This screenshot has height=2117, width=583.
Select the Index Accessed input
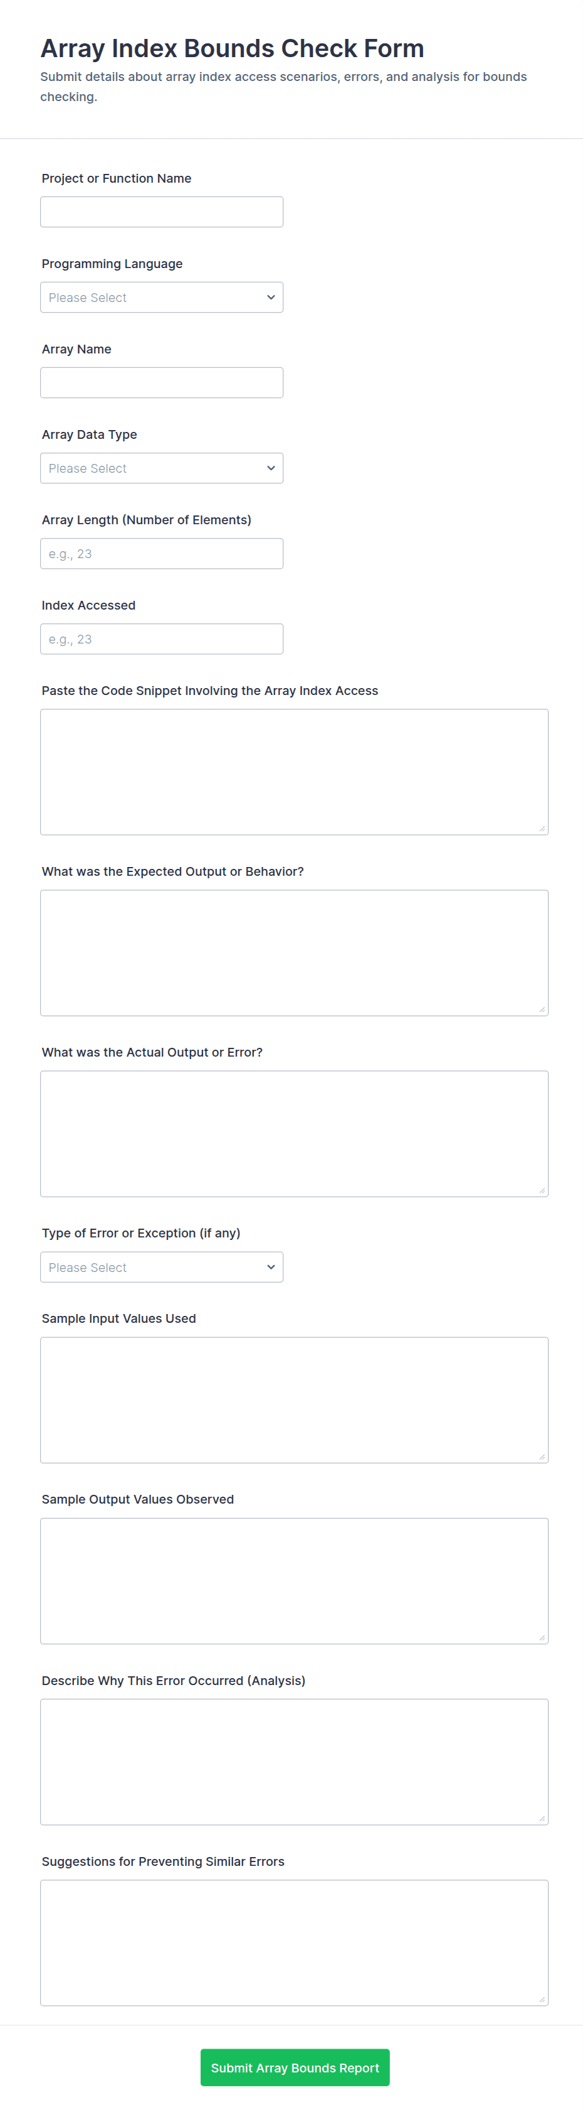click(x=162, y=639)
